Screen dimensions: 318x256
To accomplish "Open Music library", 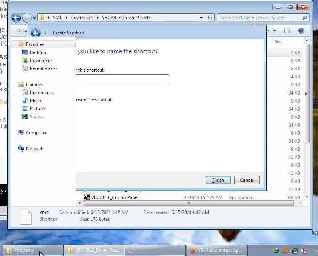I will [36, 101].
